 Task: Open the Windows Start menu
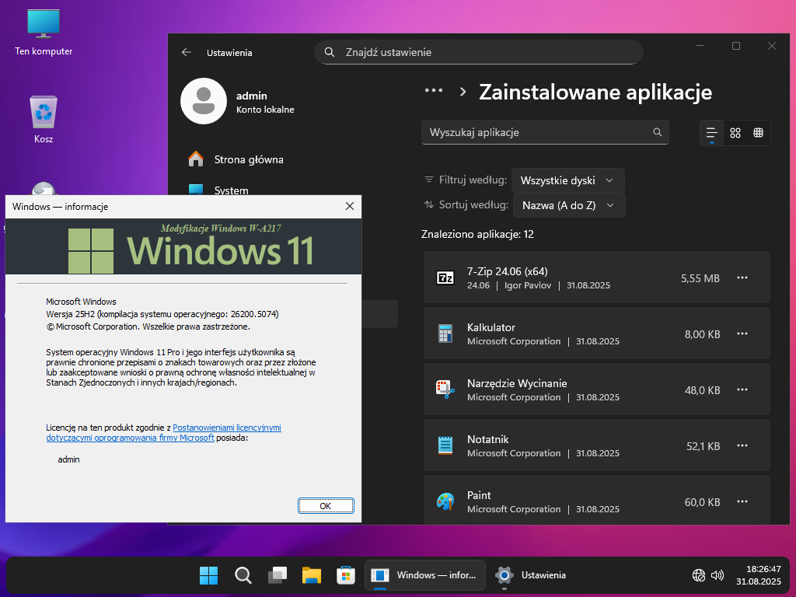(x=208, y=575)
